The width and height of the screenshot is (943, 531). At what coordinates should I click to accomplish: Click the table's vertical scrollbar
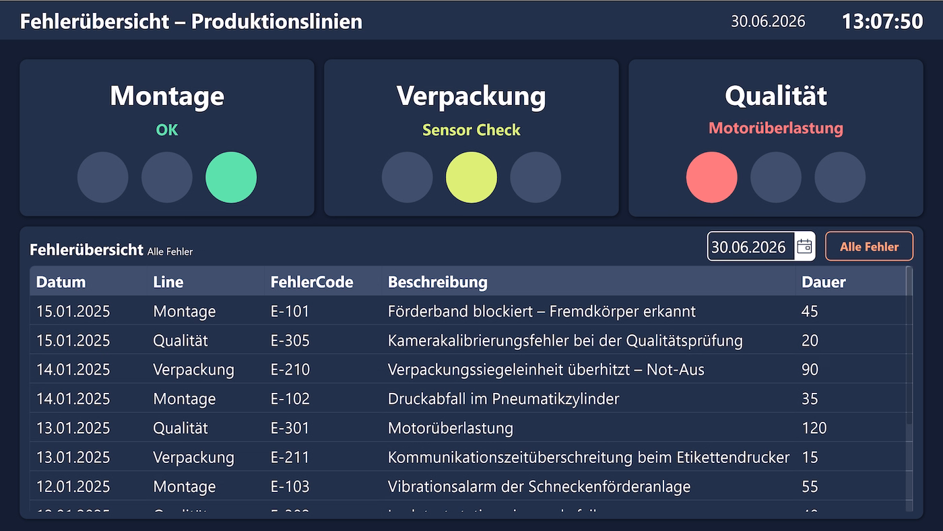point(909,389)
